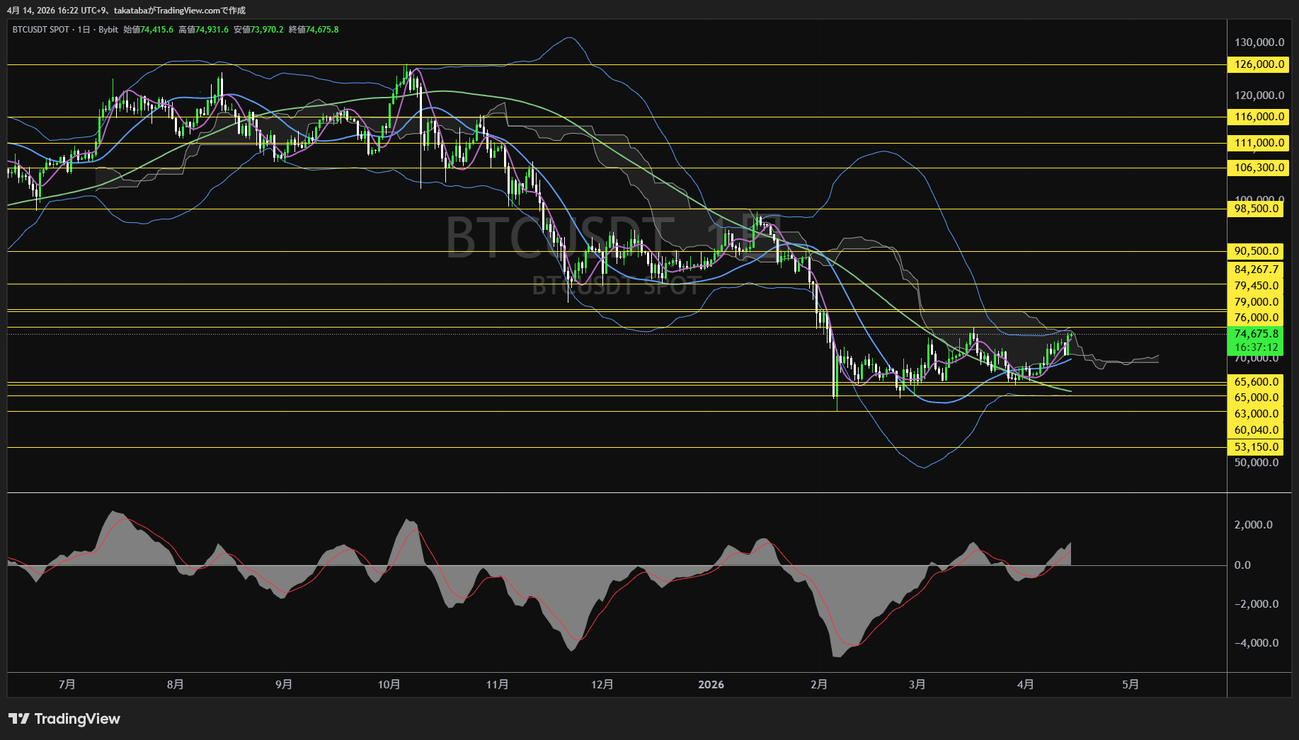
Task: Click the 2026 year marker on time axis
Action: [711, 684]
